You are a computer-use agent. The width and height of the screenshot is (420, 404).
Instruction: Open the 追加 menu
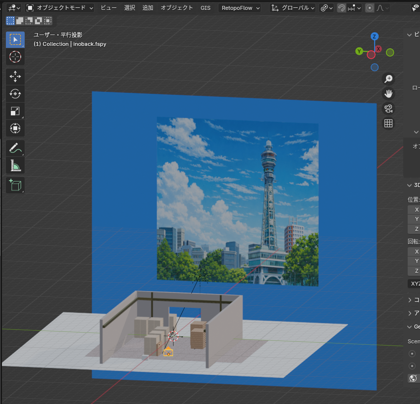click(147, 8)
